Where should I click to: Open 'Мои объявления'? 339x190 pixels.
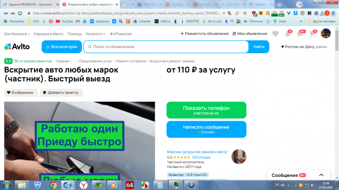tap(250, 34)
